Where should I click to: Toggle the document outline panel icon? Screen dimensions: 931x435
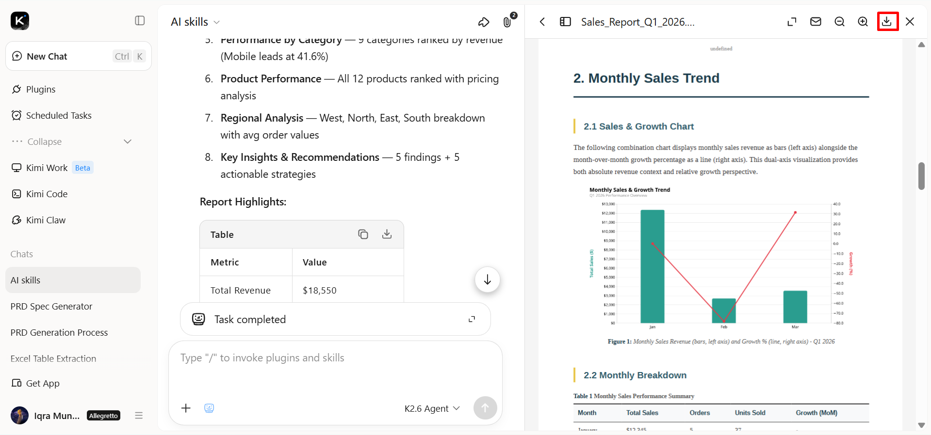[x=565, y=22]
